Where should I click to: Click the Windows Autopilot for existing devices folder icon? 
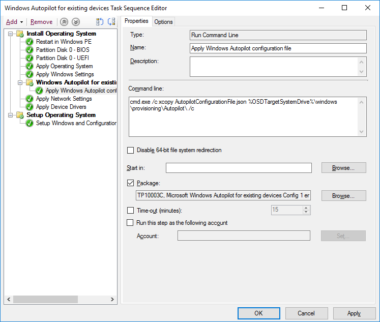pyautogui.click(x=30, y=82)
